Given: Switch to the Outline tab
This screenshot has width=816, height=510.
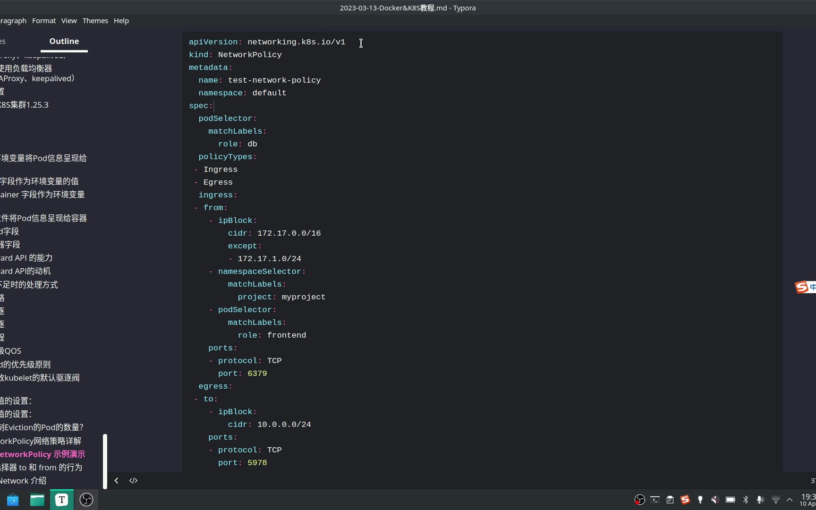Looking at the screenshot, I should [64, 42].
